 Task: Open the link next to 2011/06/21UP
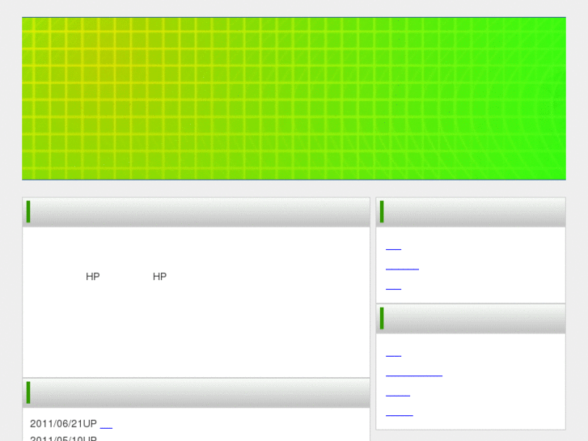106,425
